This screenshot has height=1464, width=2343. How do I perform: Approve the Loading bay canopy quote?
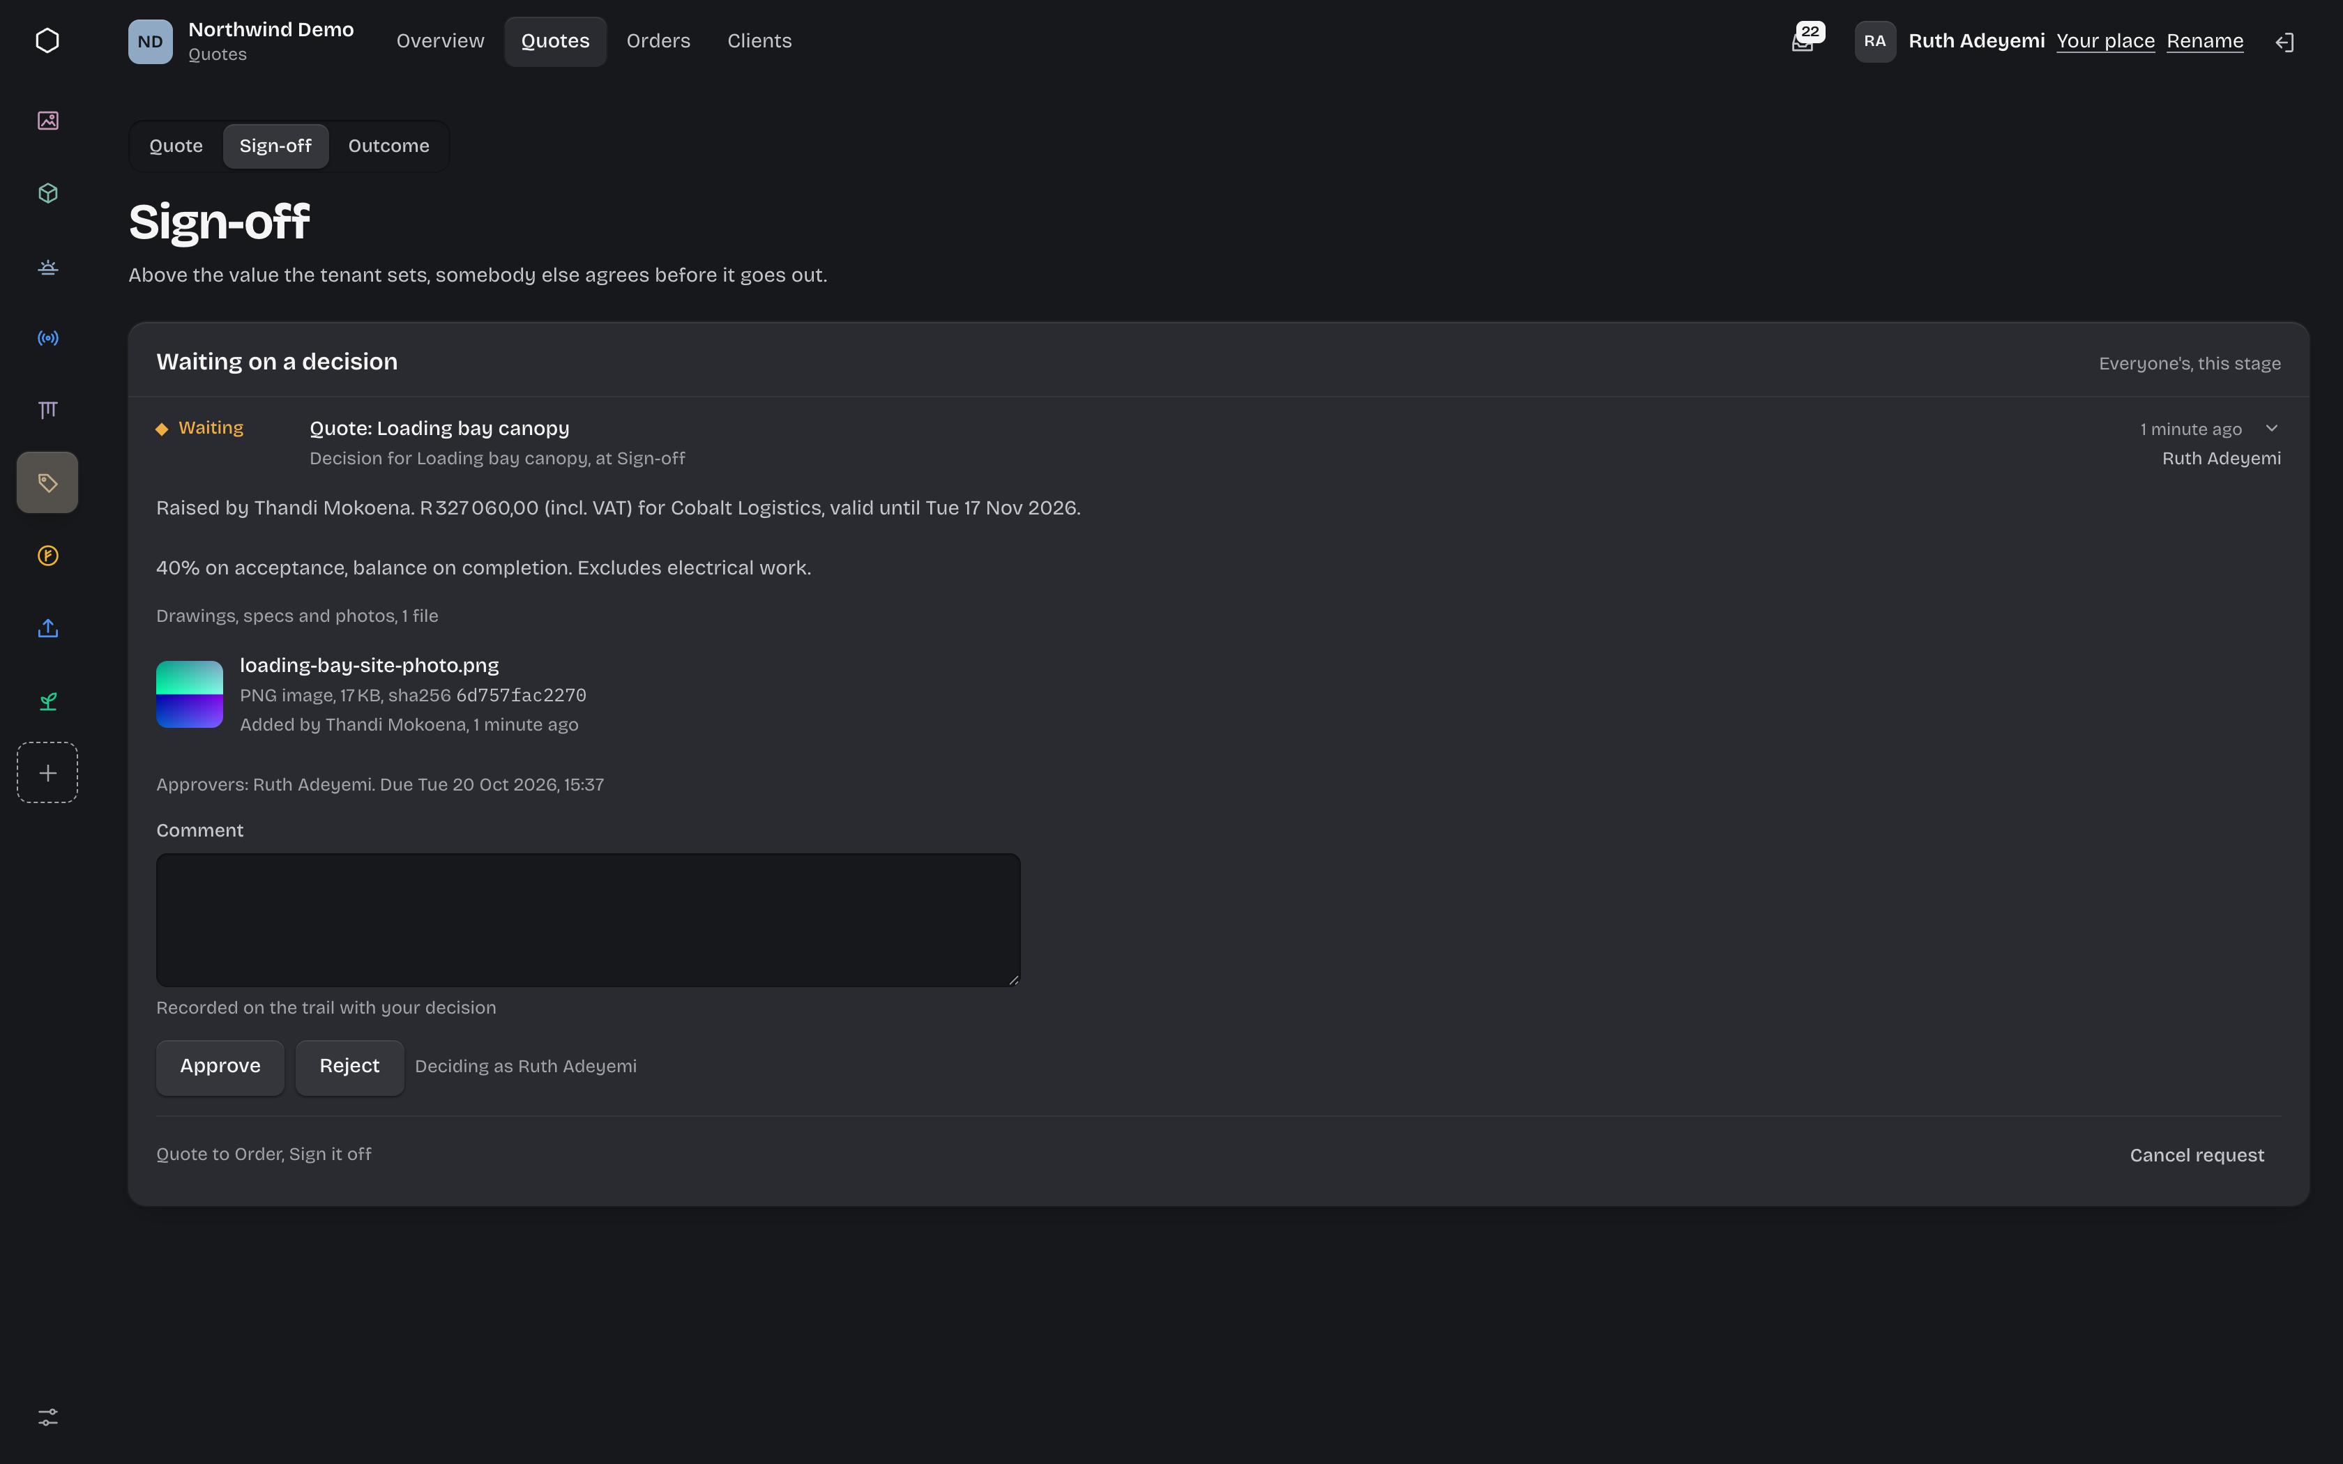pyautogui.click(x=220, y=1066)
